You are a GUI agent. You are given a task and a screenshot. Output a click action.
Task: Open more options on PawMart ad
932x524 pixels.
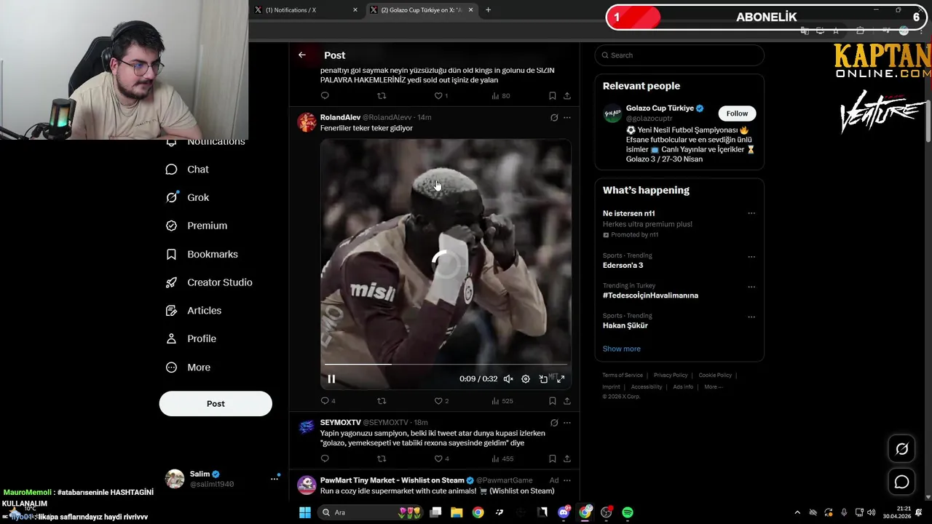click(x=567, y=480)
